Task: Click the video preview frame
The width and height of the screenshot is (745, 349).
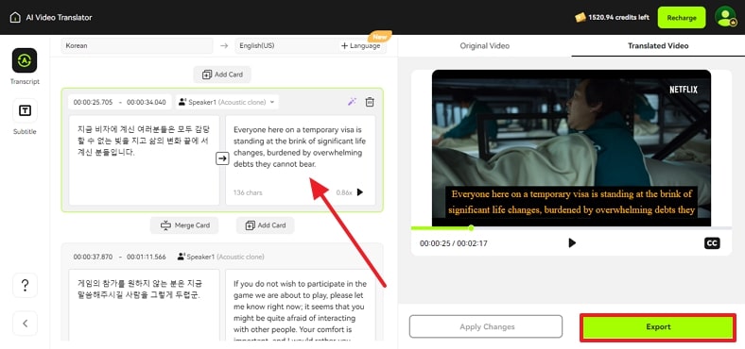Action: (x=571, y=147)
